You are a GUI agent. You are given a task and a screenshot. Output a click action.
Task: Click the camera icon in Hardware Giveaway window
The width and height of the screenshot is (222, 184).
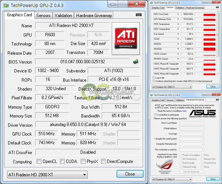point(217,100)
